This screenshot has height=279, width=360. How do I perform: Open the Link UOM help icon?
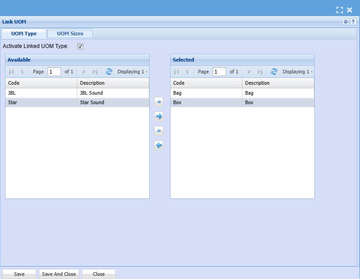pos(353,22)
